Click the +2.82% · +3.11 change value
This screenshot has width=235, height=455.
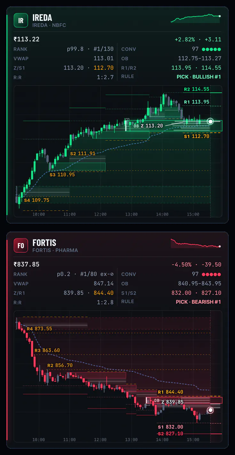tap(198, 40)
